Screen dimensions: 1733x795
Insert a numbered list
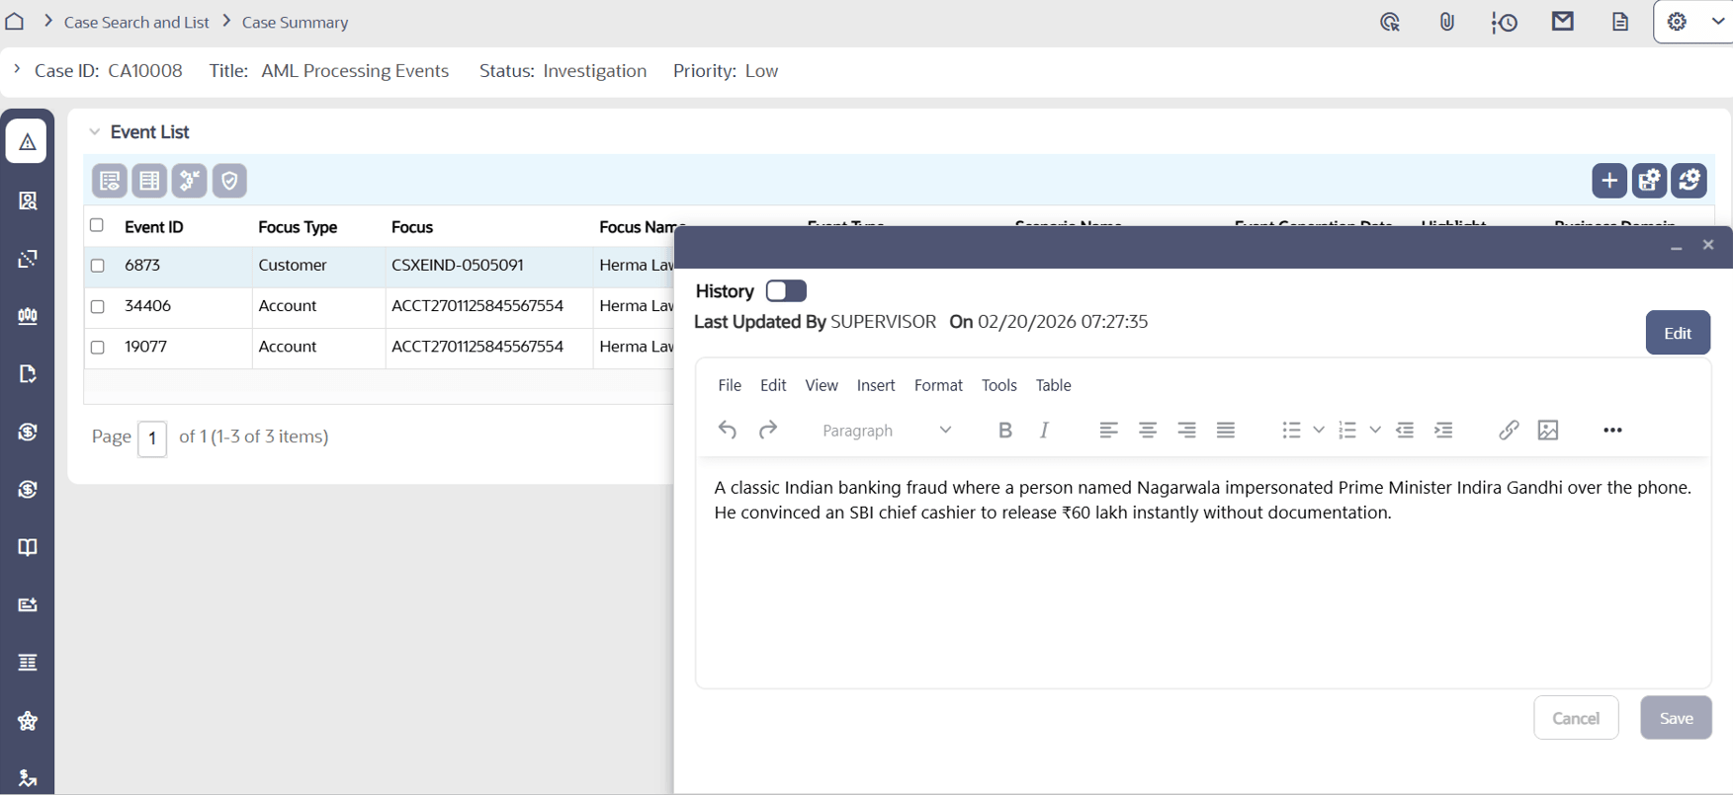[x=1347, y=430]
